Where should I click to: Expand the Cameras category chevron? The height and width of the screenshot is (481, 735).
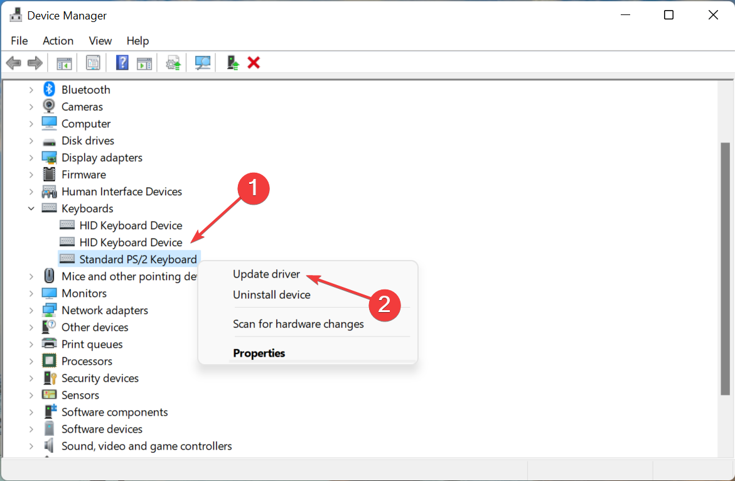[x=31, y=106]
